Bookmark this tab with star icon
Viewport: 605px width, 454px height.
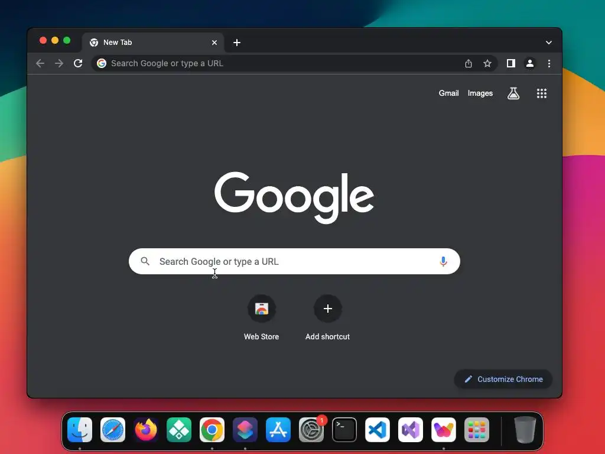point(487,63)
